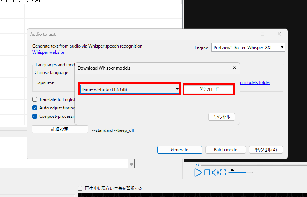
Task: Click the Download Whisper models title
Action: coord(104,68)
